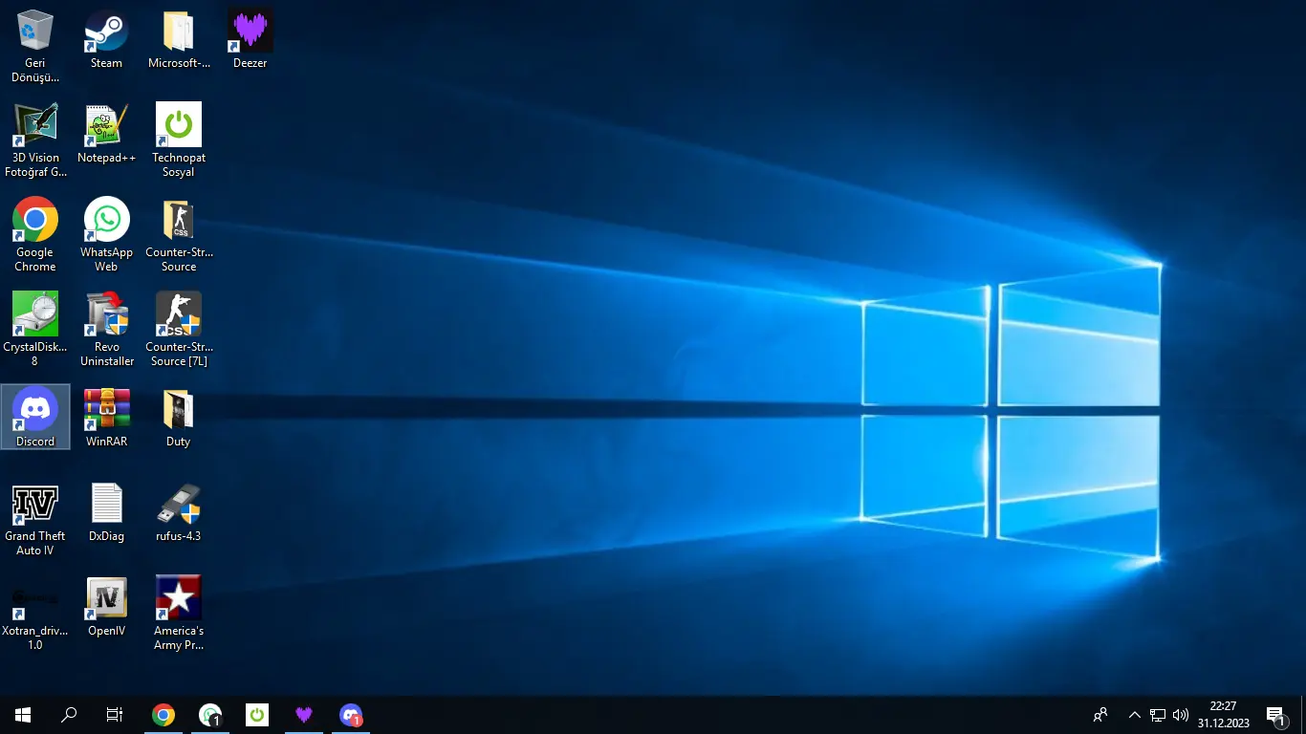The image size is (1306, 734).
Task: Select the Notepad++ desktop shortcut
Action: [x=106, y=134]
